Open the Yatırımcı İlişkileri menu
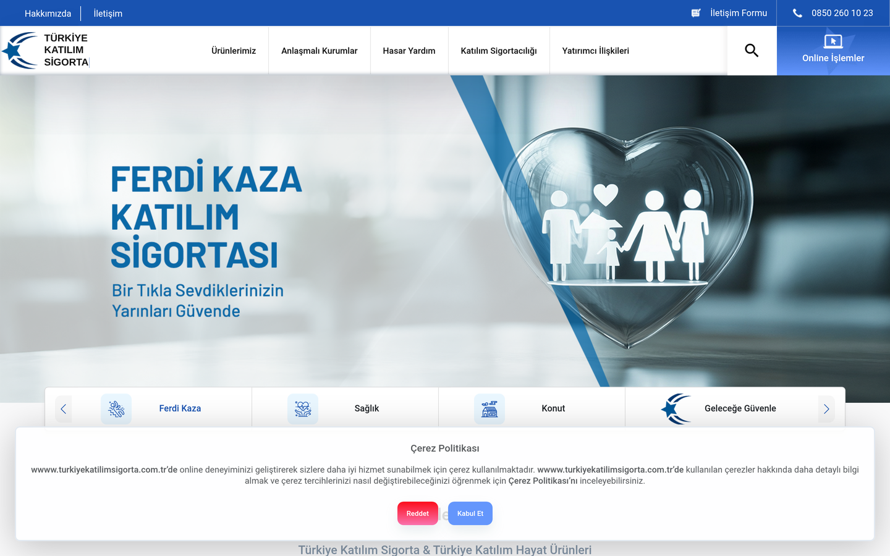Screen dimensions: 890x556 [x=596, y=51]
